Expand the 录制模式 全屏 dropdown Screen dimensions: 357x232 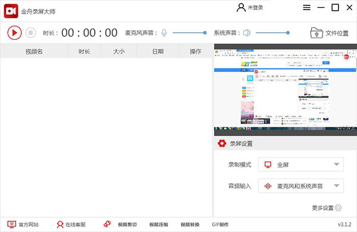click(x=300, y=164)
